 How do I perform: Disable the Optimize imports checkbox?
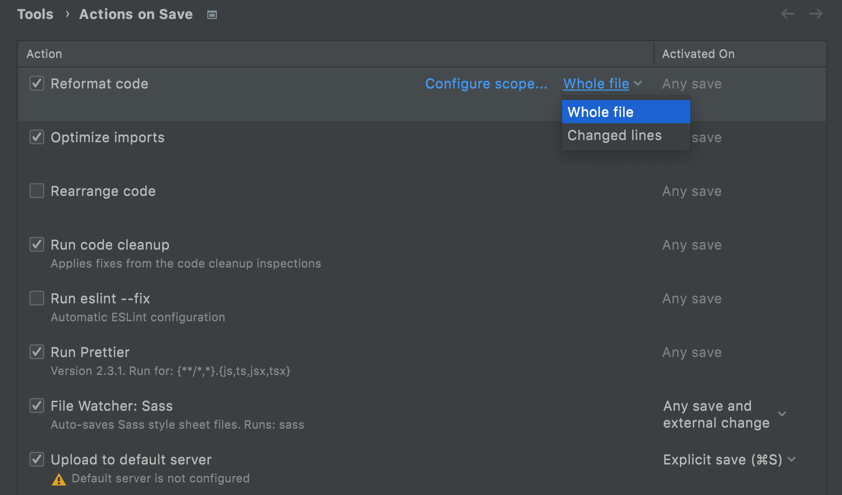click(x=36, y=137)
